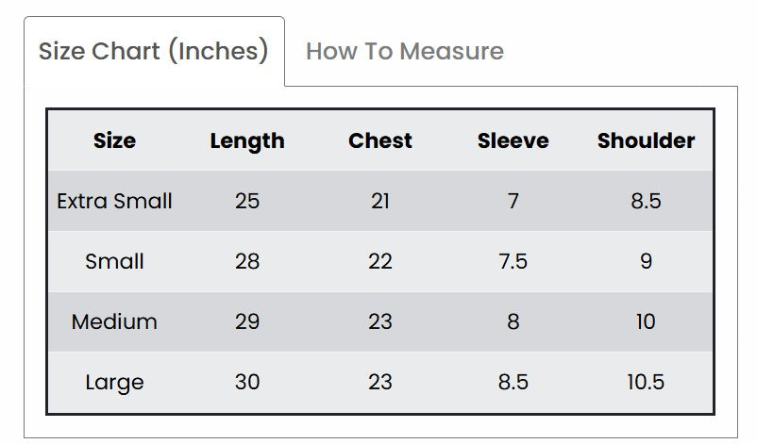
Task: Click Large sleeve value 8.5
Action: pyautogui.click(x=513, y=382)
